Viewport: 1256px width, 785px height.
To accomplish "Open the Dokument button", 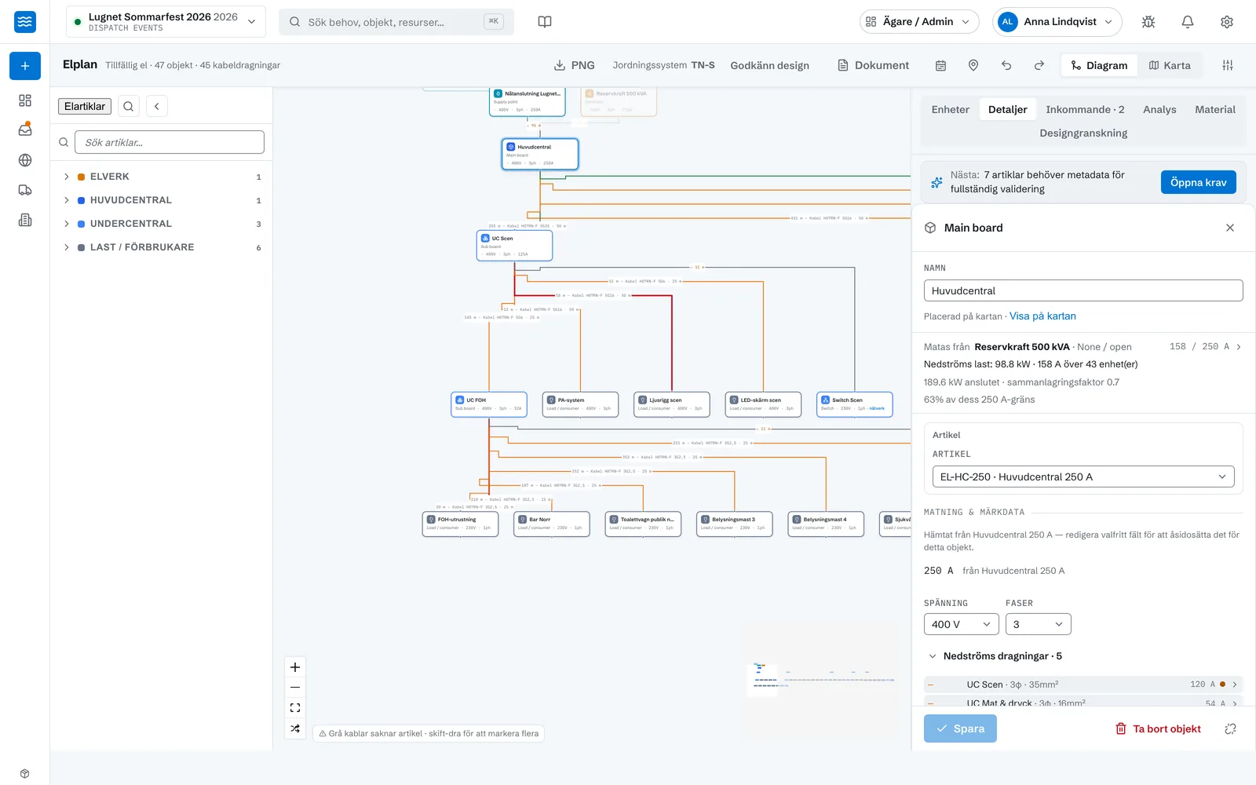I will [x=873, y=65].
